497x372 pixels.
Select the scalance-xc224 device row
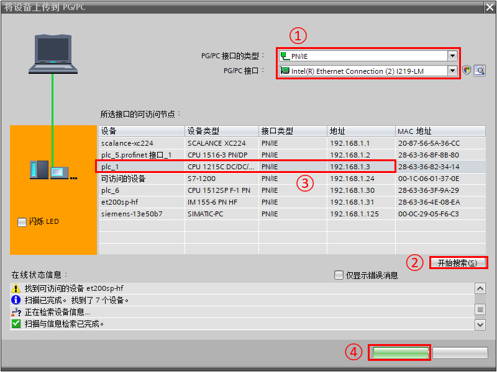(x=292, y=143)
